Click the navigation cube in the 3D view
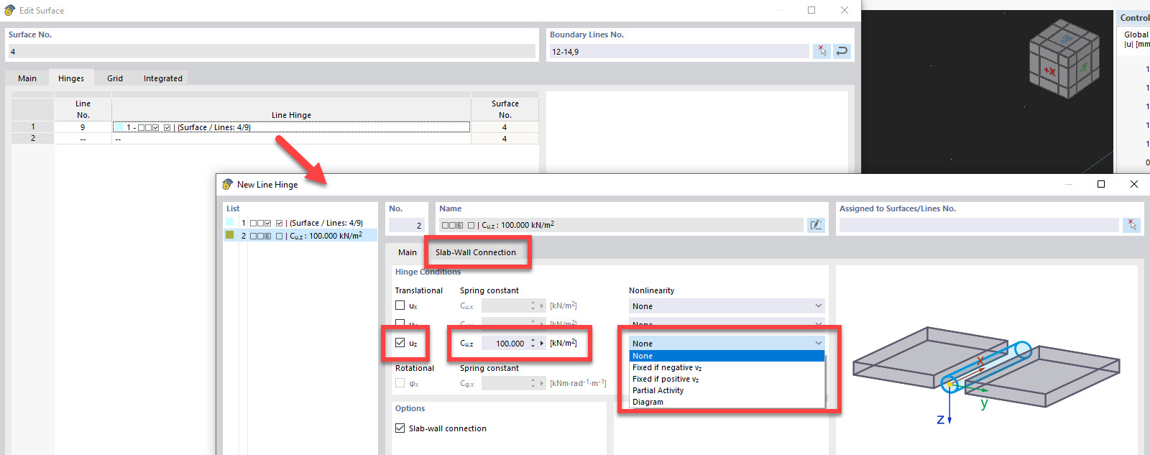The height and width of the screenshot is (455, 1150). pyautogui.click(x=1064, y=58)
